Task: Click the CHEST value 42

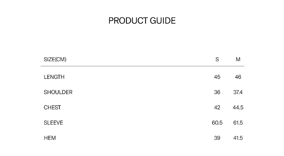Action: pyautogui.click(x=217, y=107)
